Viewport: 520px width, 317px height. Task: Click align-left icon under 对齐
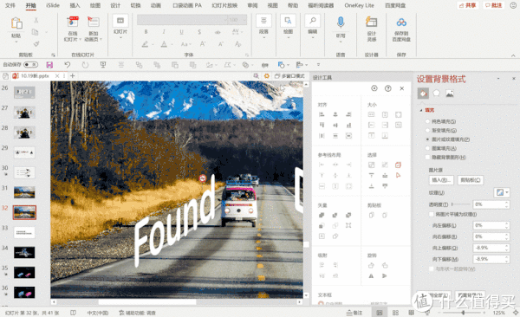click(x=322, y=114)
